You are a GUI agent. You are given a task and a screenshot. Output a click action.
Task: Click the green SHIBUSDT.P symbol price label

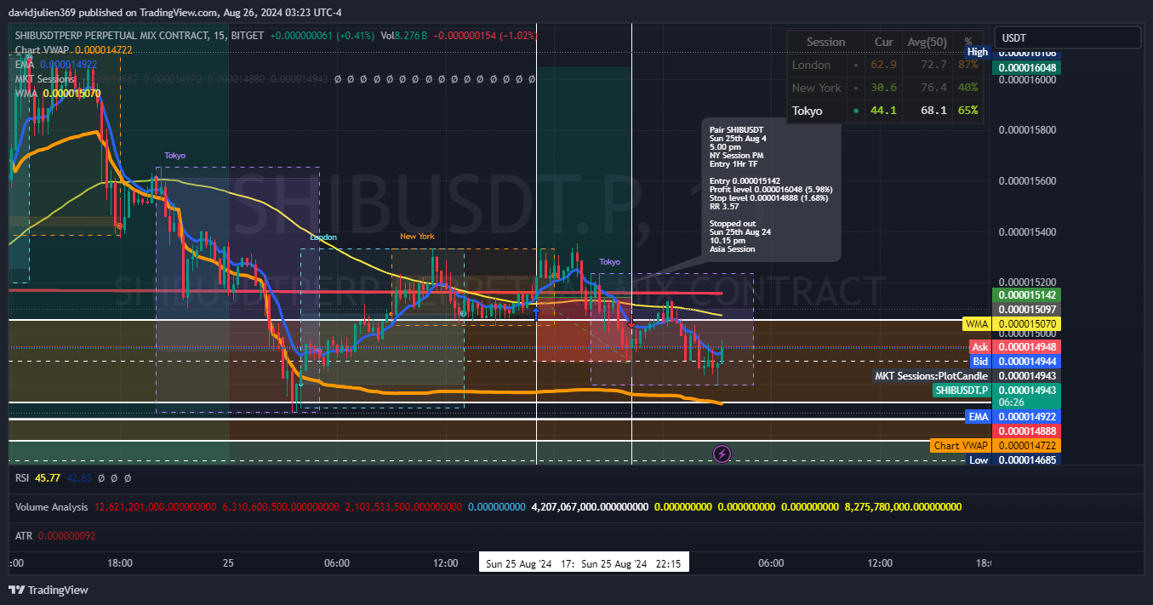(962, 391)
